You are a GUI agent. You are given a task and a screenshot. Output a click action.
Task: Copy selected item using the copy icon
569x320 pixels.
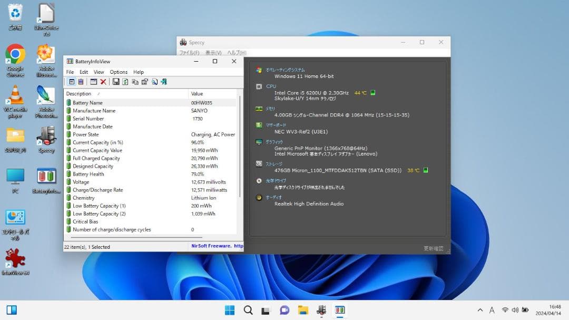pyautogui.click(x=135, y=82)
